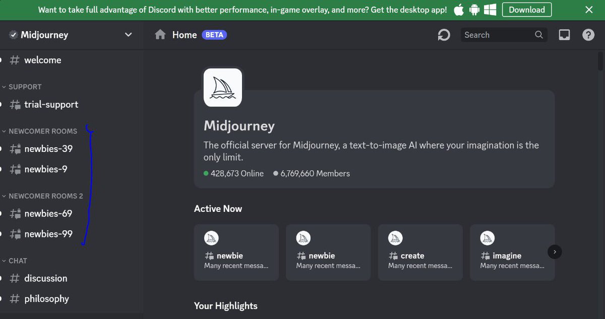Viewport: 605px width, 319px height.
Task: Click the sailboat avatar on create card
Action: (395, 238)
